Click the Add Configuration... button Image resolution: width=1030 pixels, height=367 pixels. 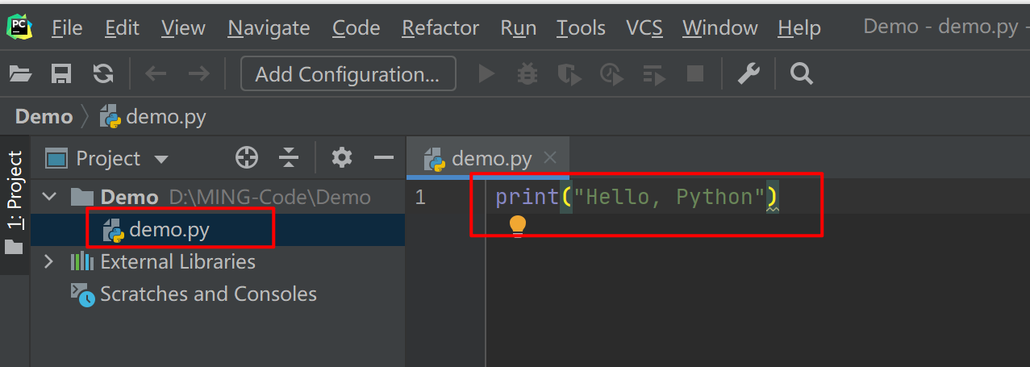click(348, 74)
